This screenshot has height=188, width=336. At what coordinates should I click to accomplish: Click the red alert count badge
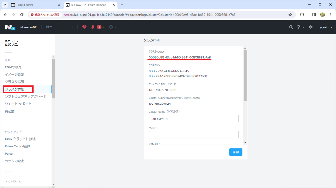pyautogui.click(x=99, y=27)
